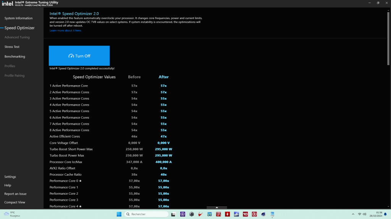This screenshot has width=391, height=219.
Task: Open the notification bell icon
Action: pyautogui.click(x=386, y=214)
